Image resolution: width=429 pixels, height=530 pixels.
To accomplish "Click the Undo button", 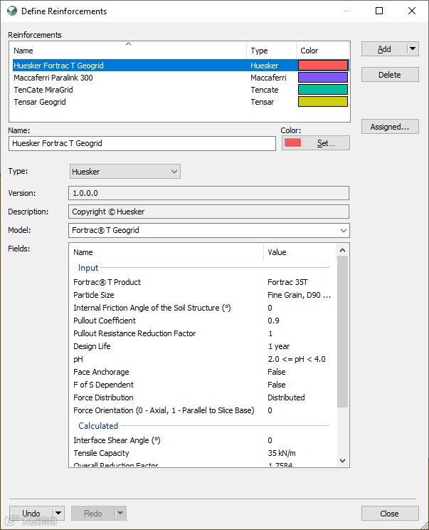I will (x=31, y=513).
